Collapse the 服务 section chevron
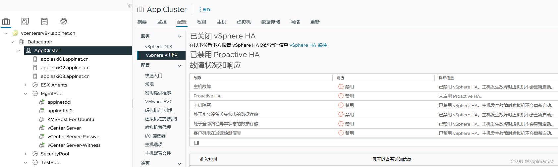 pyautogui.click(x=180, y=36)
